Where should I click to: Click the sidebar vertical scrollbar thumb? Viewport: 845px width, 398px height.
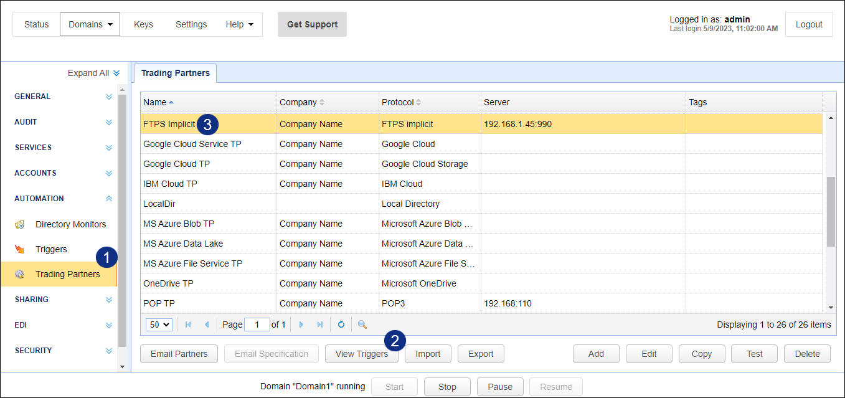coord(122,221)
